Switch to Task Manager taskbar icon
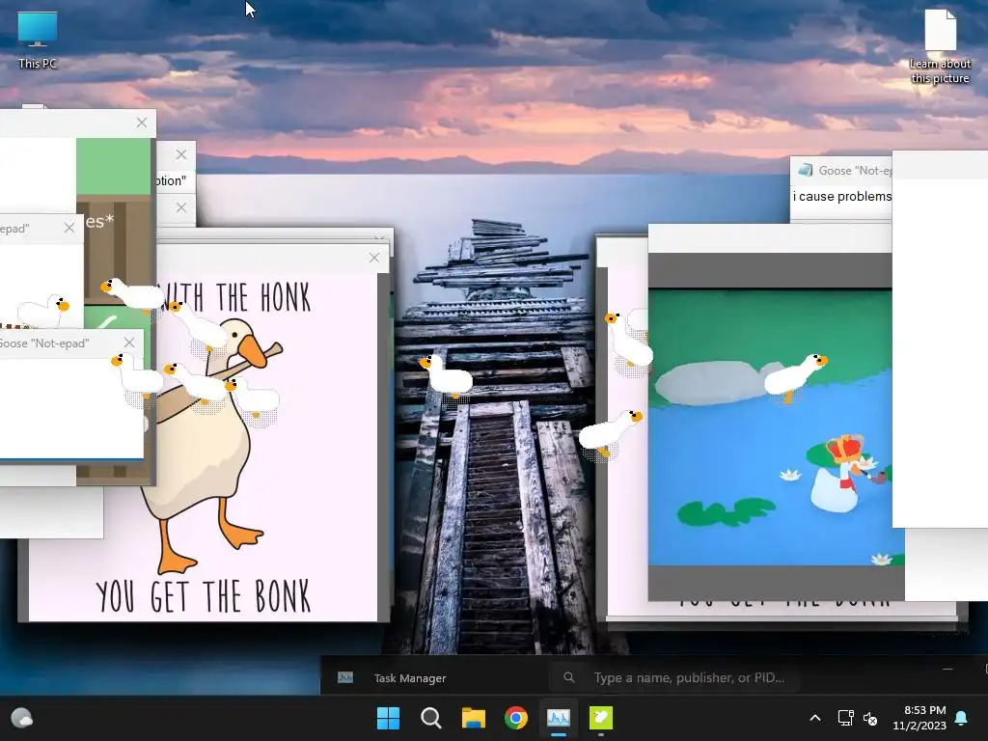This screenshot has width=988, height=741. tap(559, 718)
